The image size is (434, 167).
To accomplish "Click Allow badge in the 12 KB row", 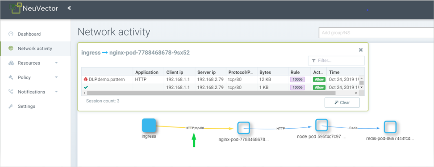I will (319, 80).
